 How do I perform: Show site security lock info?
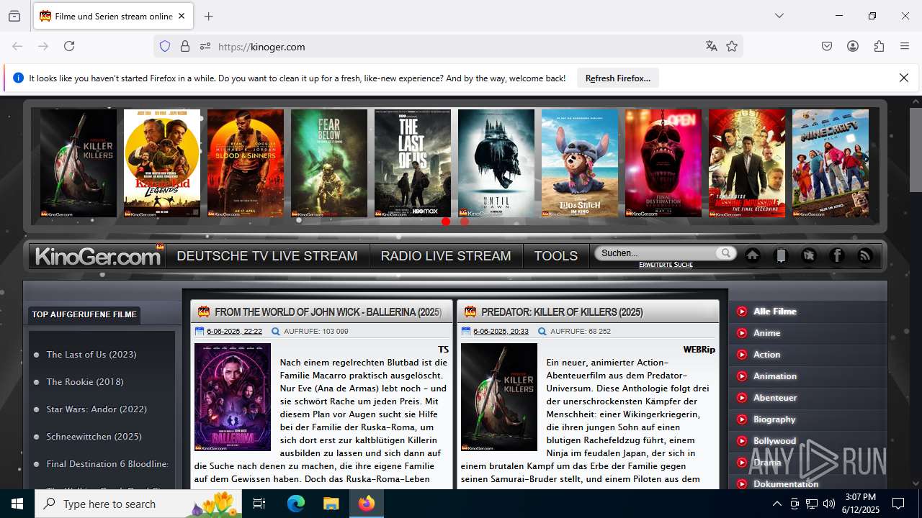(185, 46)
